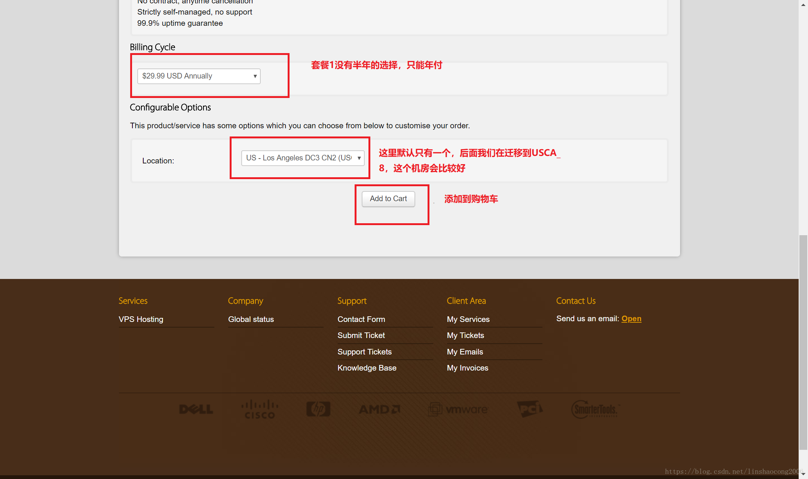Screen dimensions: 808x479
Task: Open the email link in Contact Us
Action: [x=631, y=319]
